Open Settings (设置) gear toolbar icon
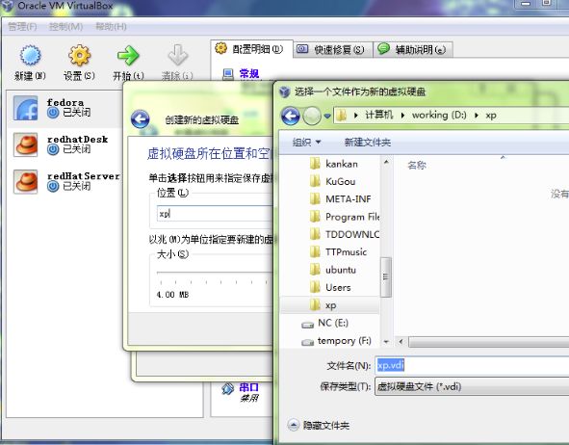The width and height of the screenshot is (569, 445). point(79,56)
